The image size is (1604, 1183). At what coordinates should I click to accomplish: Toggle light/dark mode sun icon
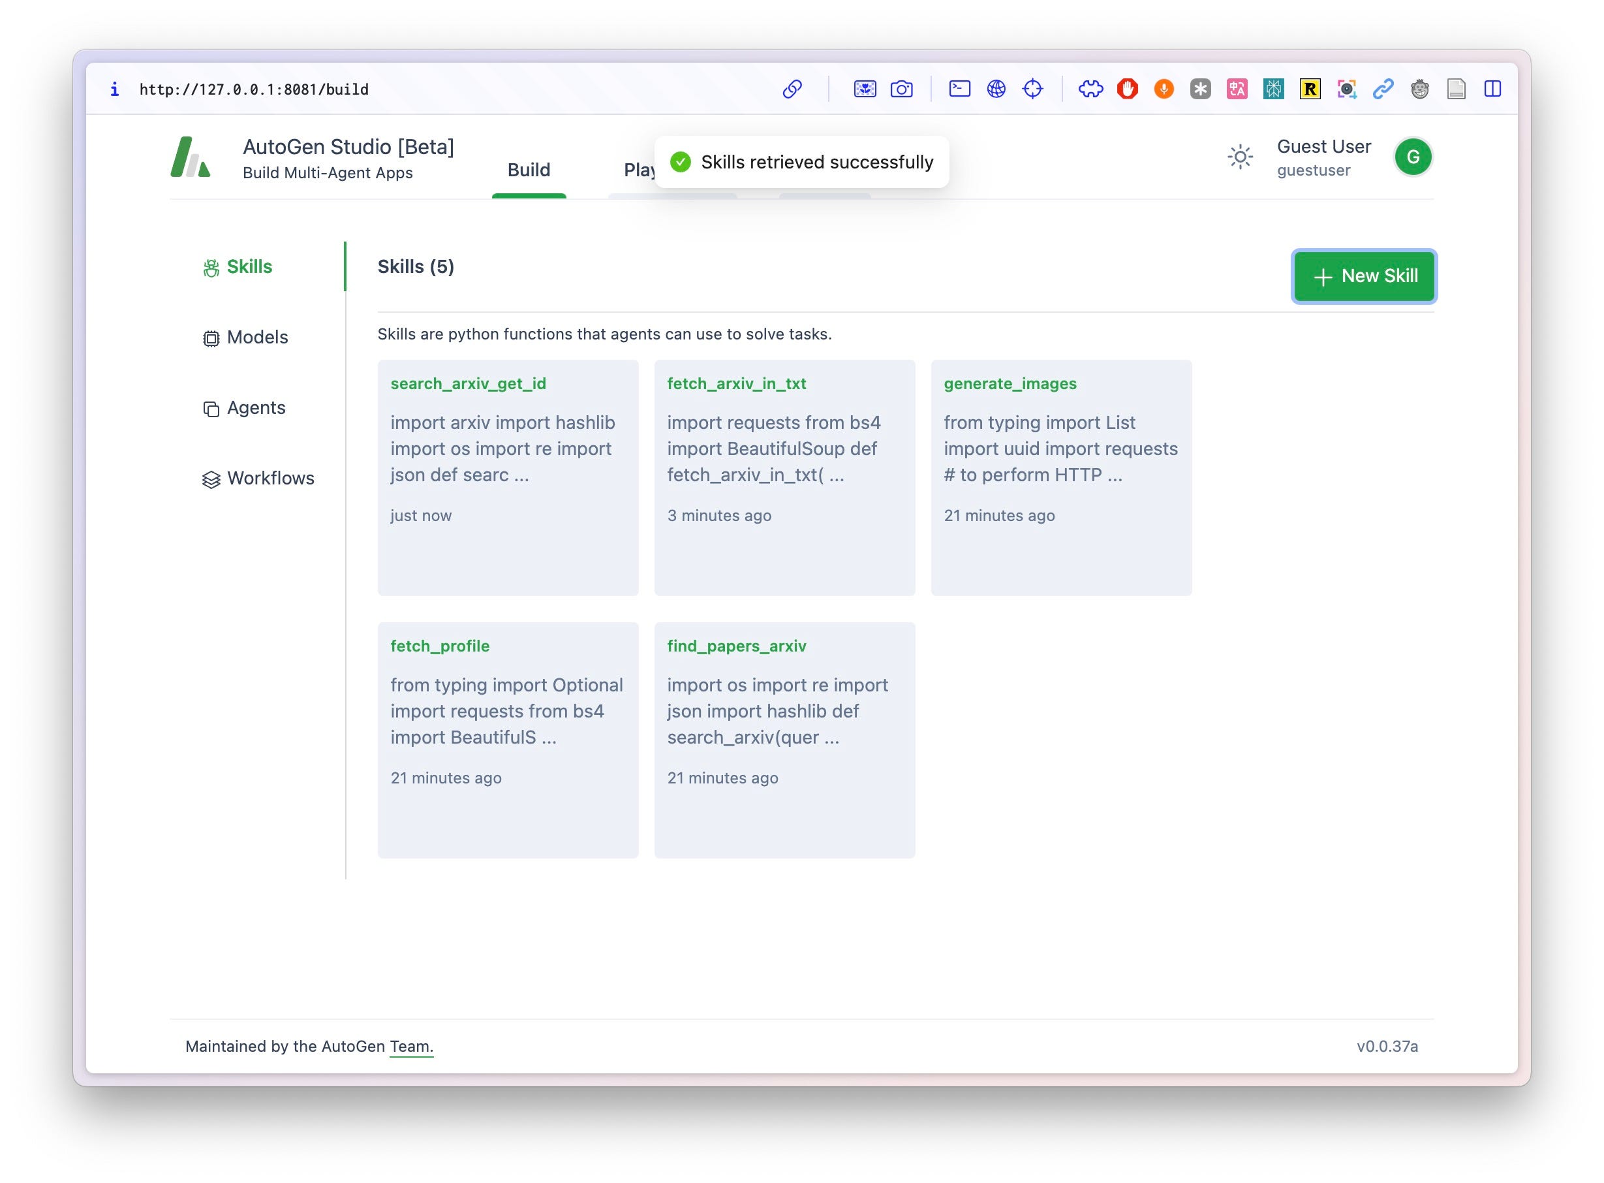tap(1240, 157)
